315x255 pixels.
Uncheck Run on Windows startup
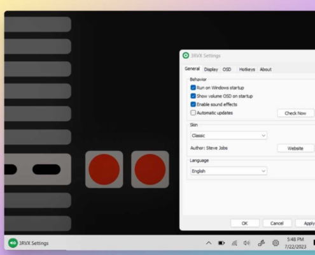[193, 87]
